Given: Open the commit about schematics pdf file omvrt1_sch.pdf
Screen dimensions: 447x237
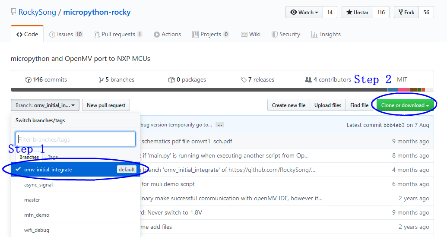Looking at the screenshot, I should 187,141.
